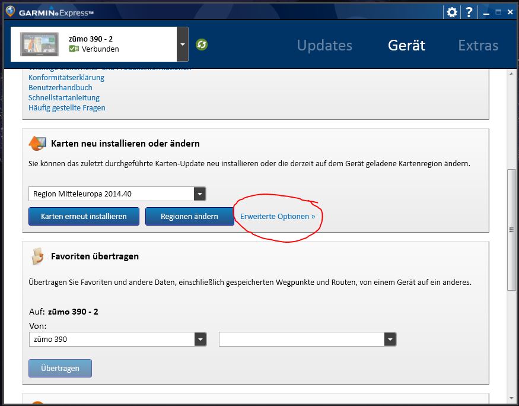Open the Von zūmo 390 dropdown
This screenshot has width=519, height=406.
200,340
